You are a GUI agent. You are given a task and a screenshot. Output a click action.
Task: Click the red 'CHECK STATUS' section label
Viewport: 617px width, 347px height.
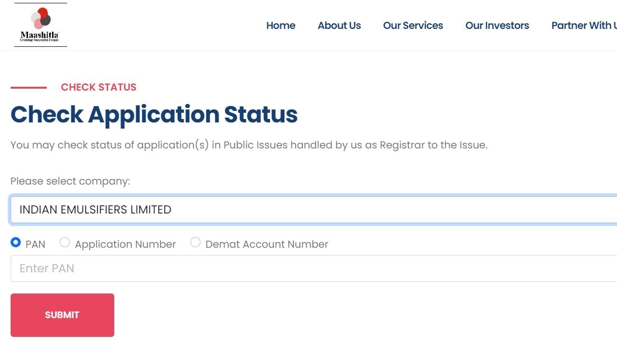pos(98,87)
